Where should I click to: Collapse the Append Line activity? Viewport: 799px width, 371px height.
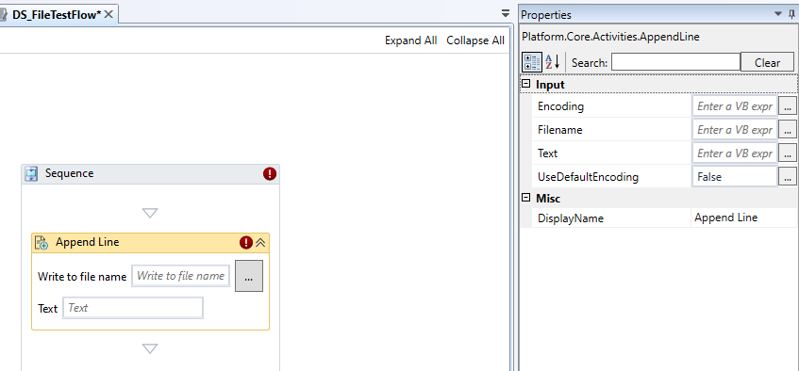pyautogui.click(x=260, y=243)
